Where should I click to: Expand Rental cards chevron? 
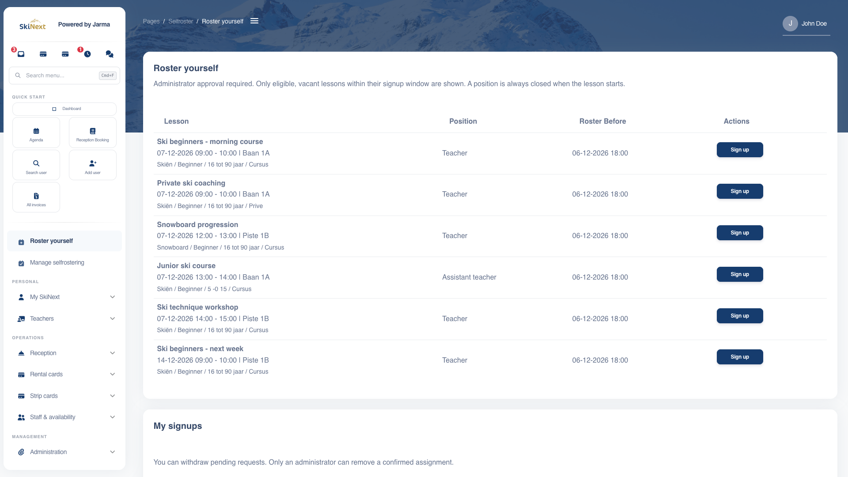(x=113, y=375)
